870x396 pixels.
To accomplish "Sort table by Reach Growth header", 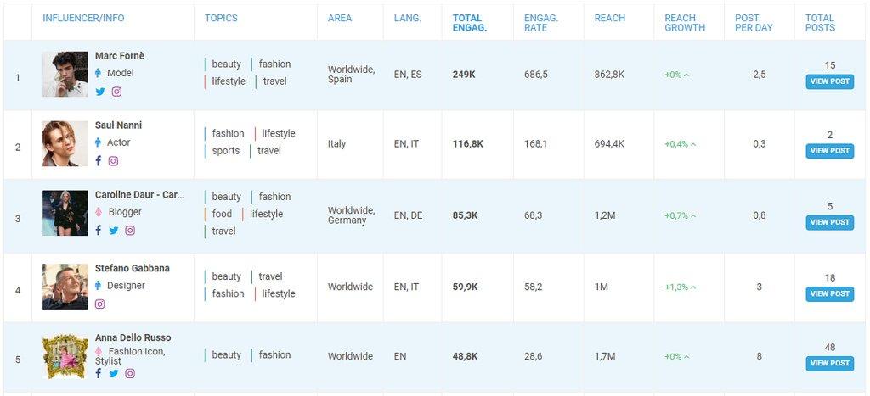I will click(685, 23).
